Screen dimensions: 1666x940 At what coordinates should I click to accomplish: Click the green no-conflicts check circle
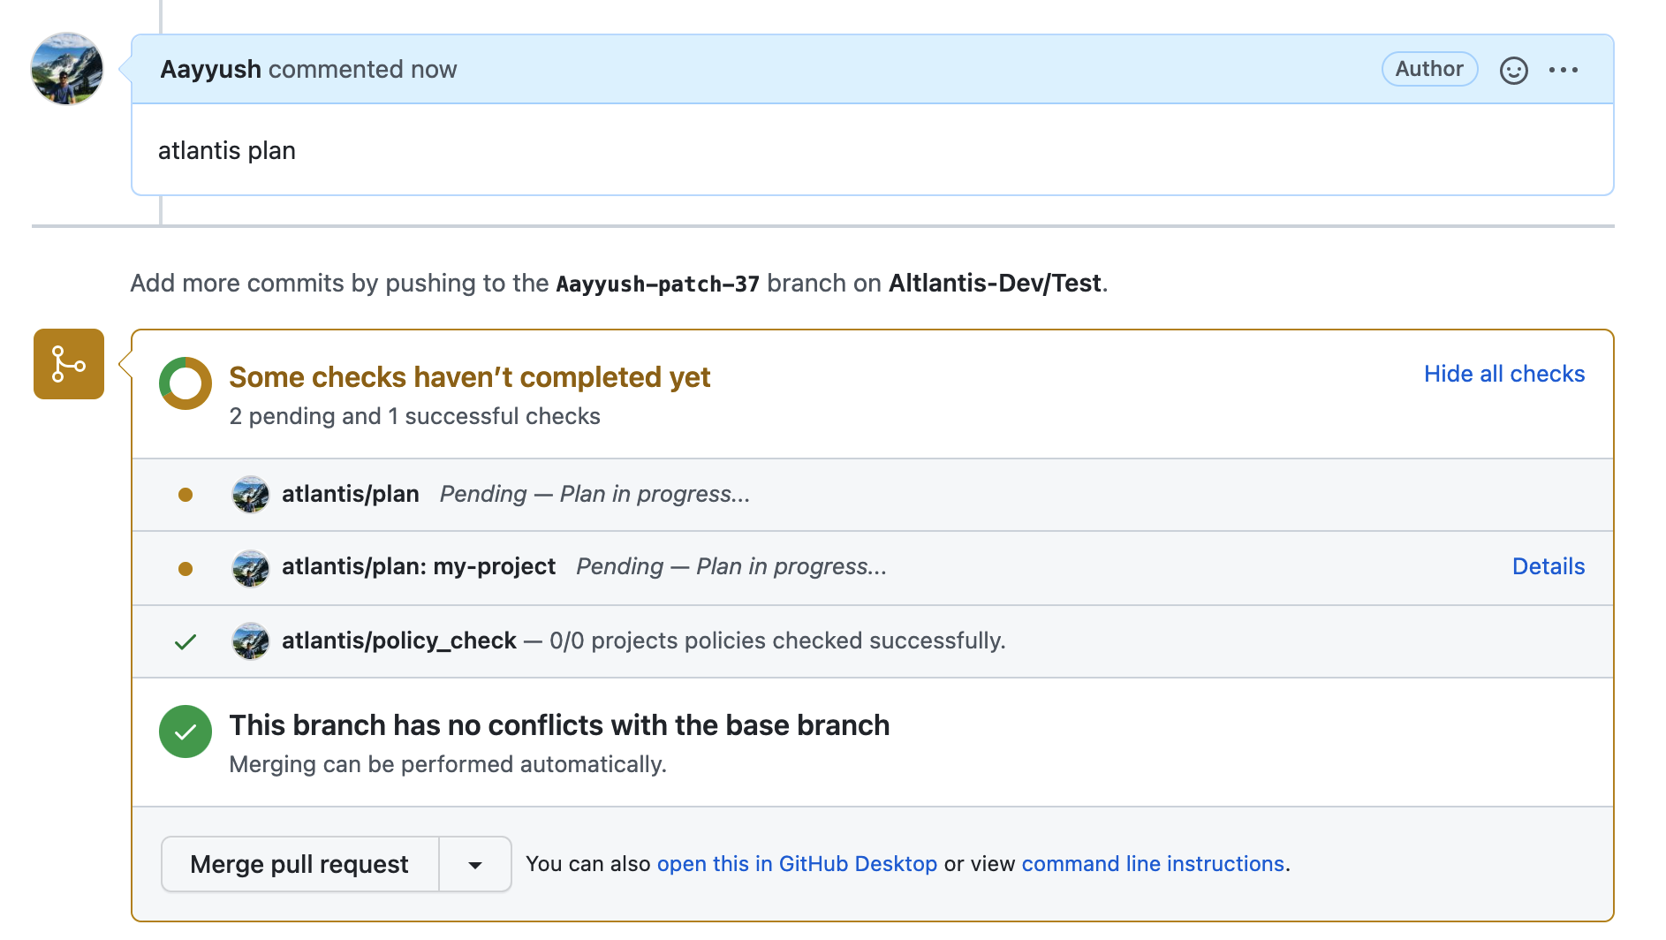[x=186, y=732]
